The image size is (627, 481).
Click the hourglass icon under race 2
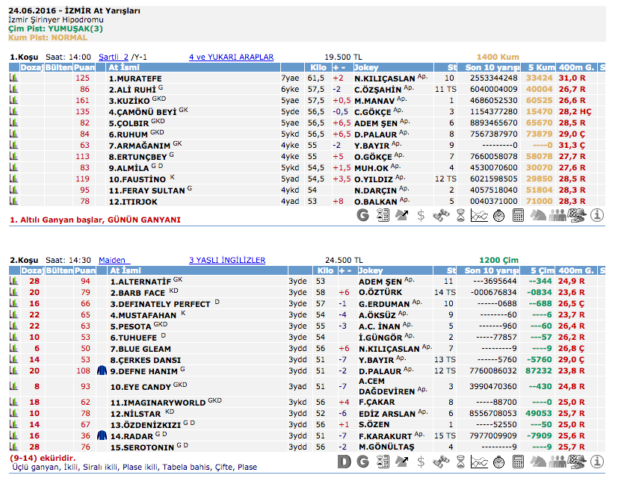pyautogui.click(x=460, y=462)
